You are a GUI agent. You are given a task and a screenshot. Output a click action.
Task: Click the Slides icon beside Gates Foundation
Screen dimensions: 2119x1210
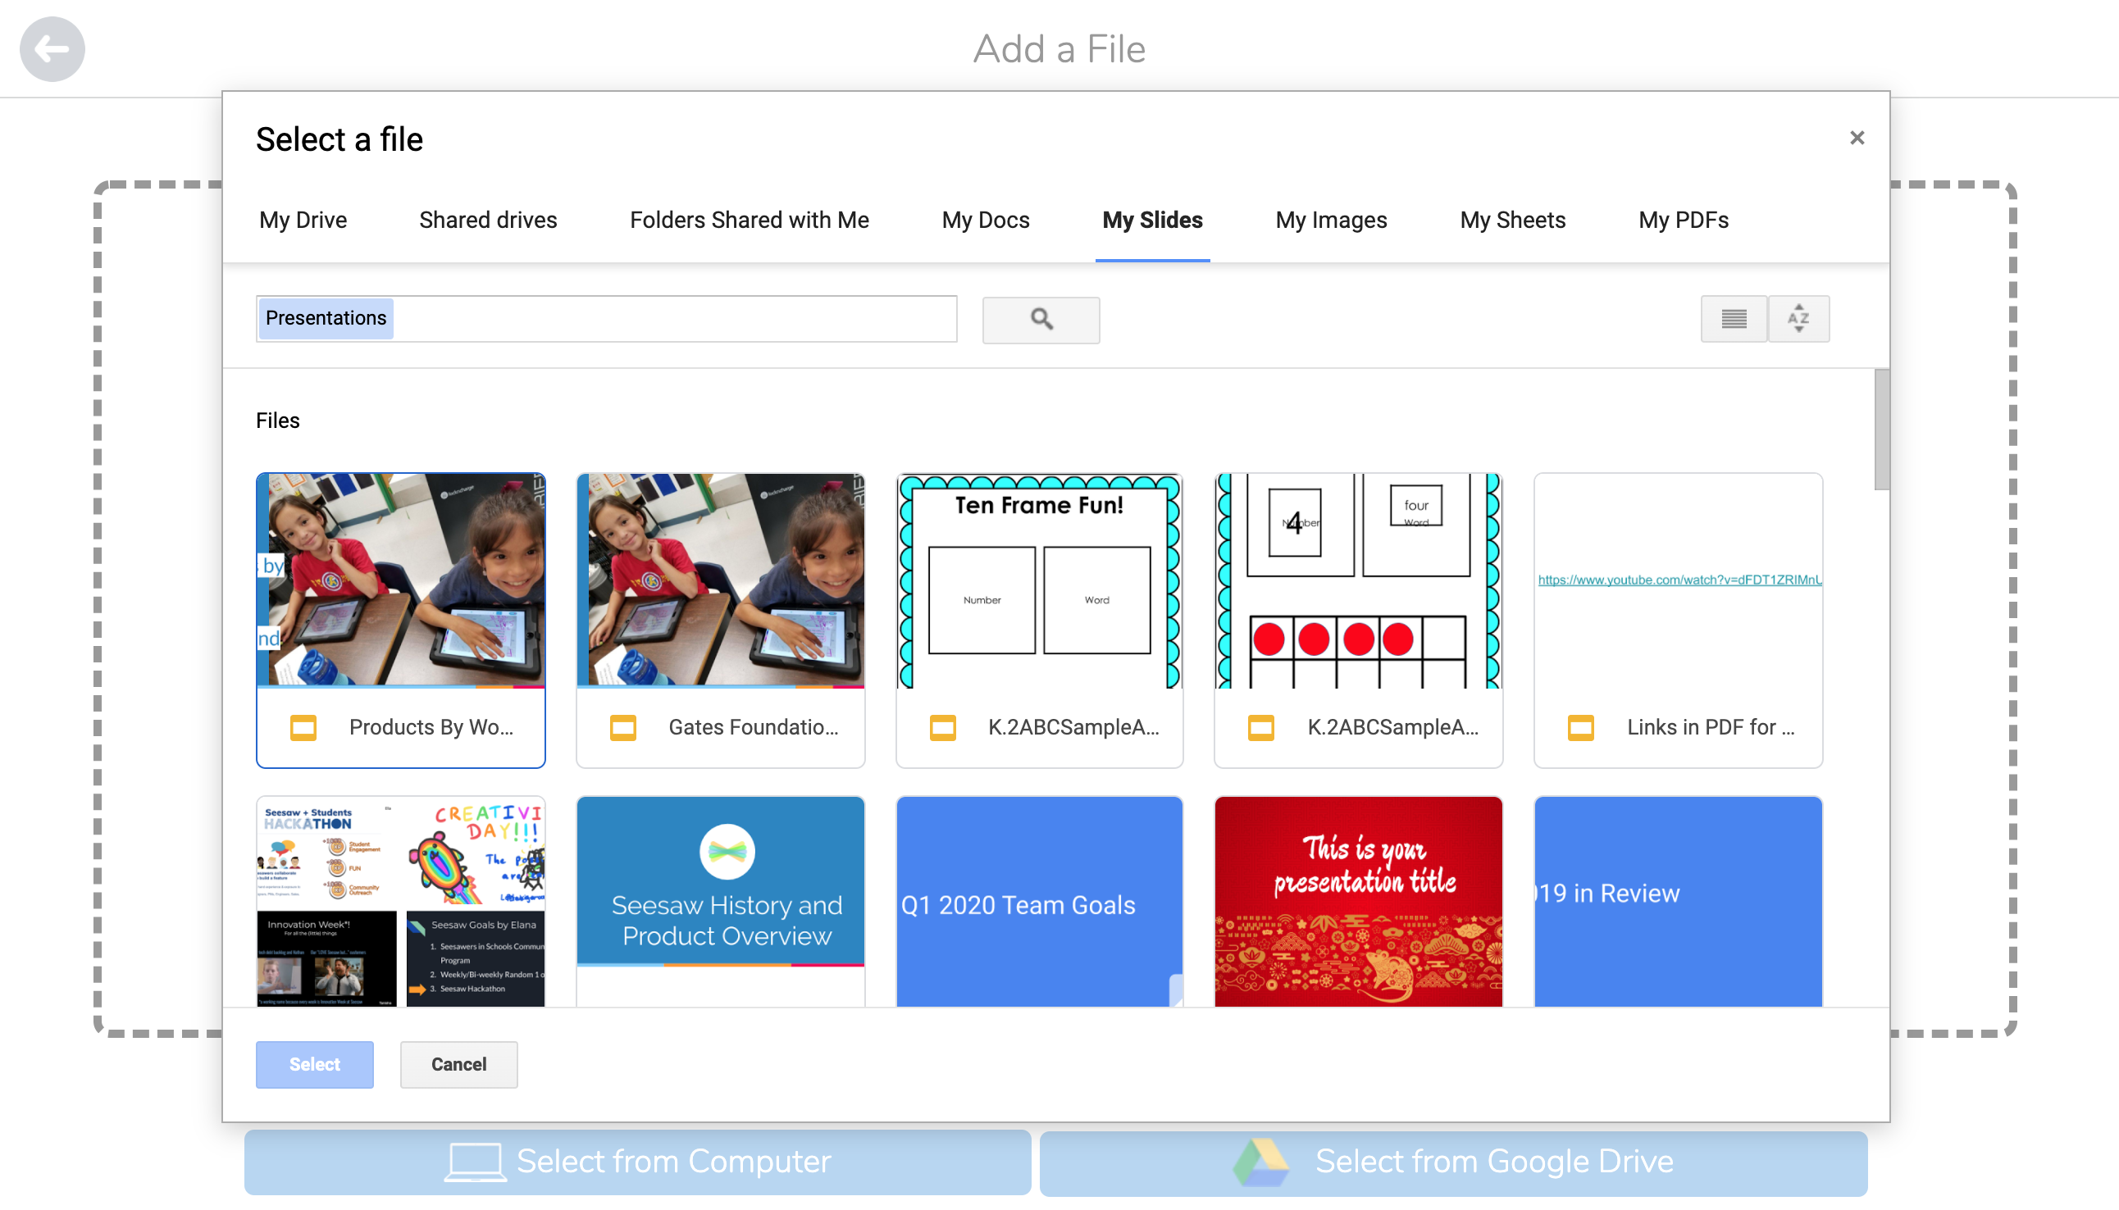pos(622,728)
